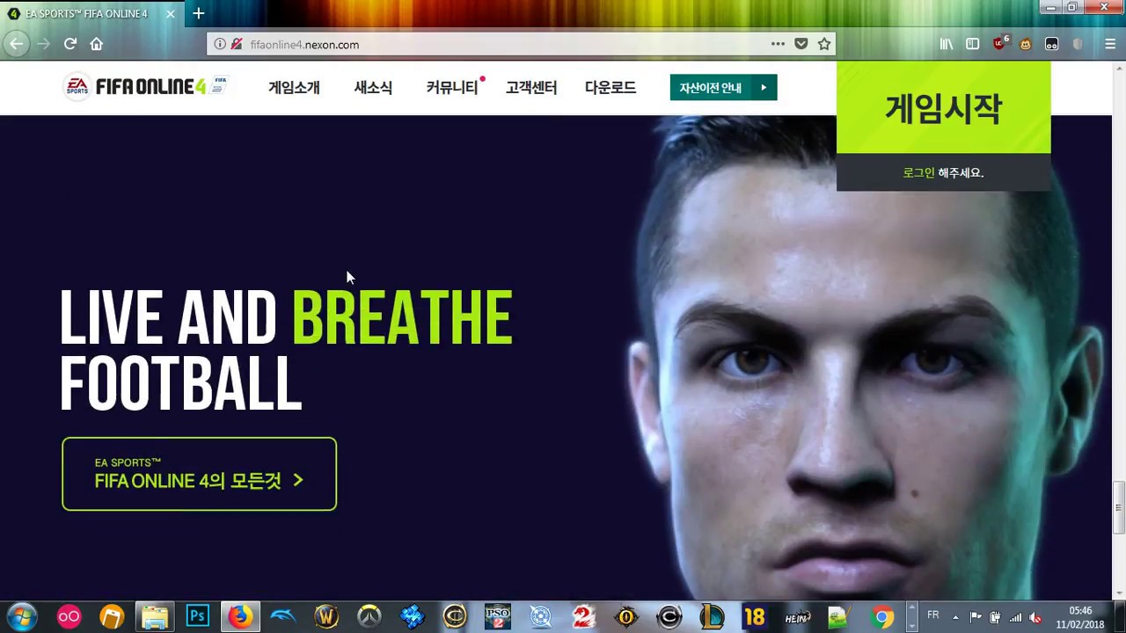This screenshot has width=1126, height=633.
Task: Open the Firefox hamburger menu
Action: tap(1110, 44)
